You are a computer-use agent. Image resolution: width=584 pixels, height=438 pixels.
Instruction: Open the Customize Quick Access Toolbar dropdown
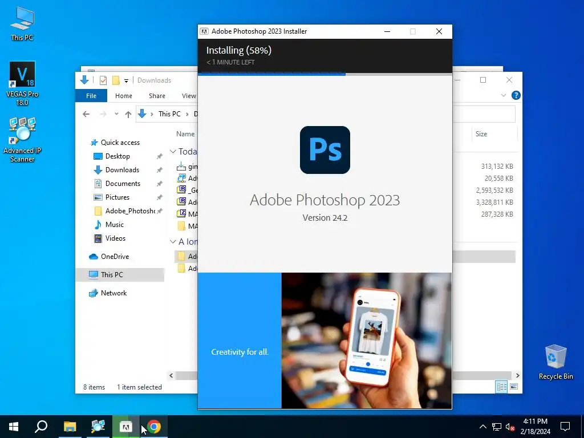(126, 80)
